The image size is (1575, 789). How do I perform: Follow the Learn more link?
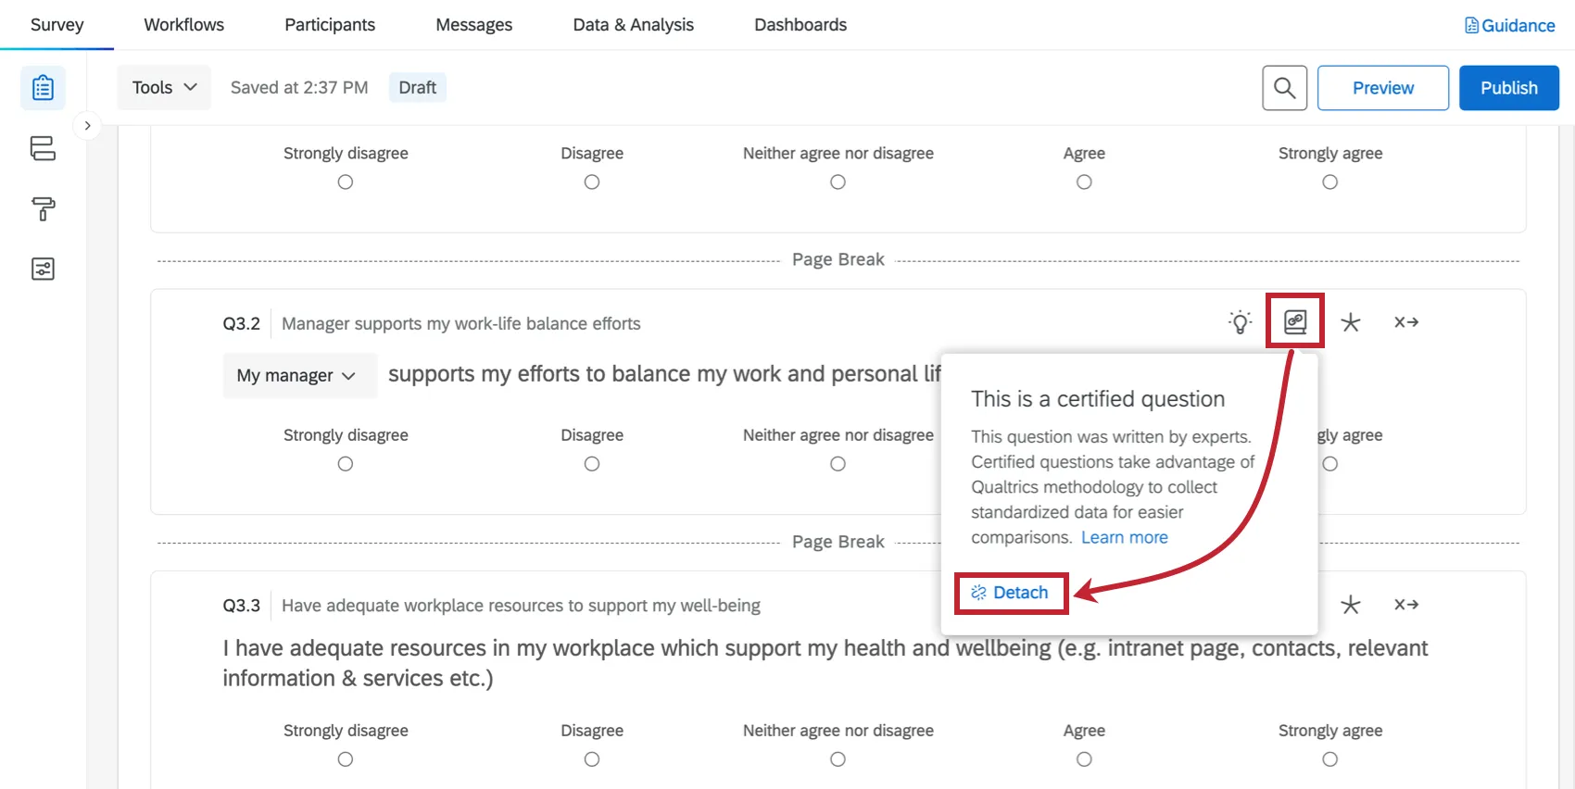(x=1124, y=538)
